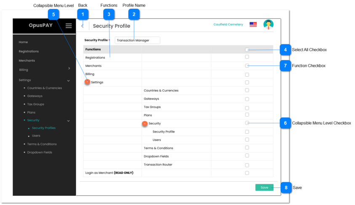Select Users under Security in sidebar

(x=36, y=136)
